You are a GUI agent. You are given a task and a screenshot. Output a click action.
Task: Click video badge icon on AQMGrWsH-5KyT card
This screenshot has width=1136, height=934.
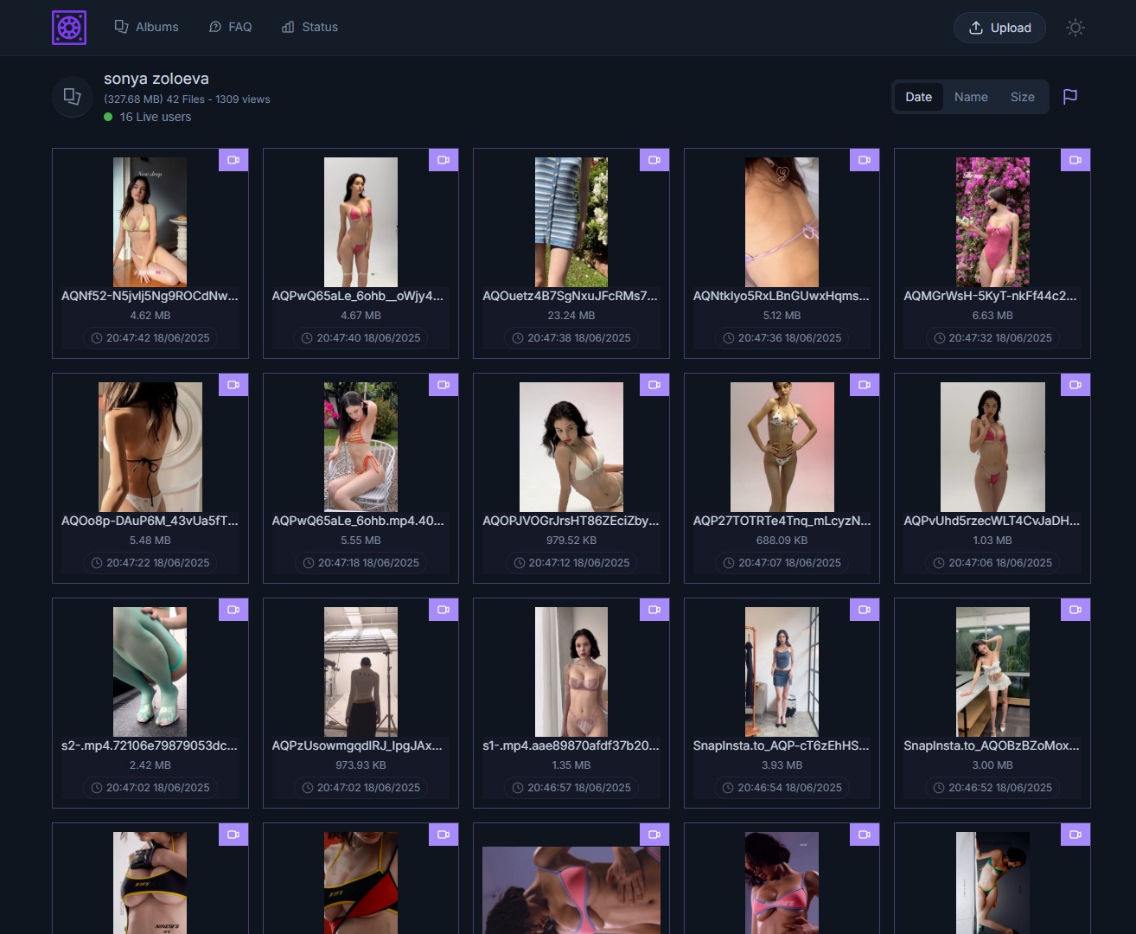pyautogui.click(x=1075, y=160)
